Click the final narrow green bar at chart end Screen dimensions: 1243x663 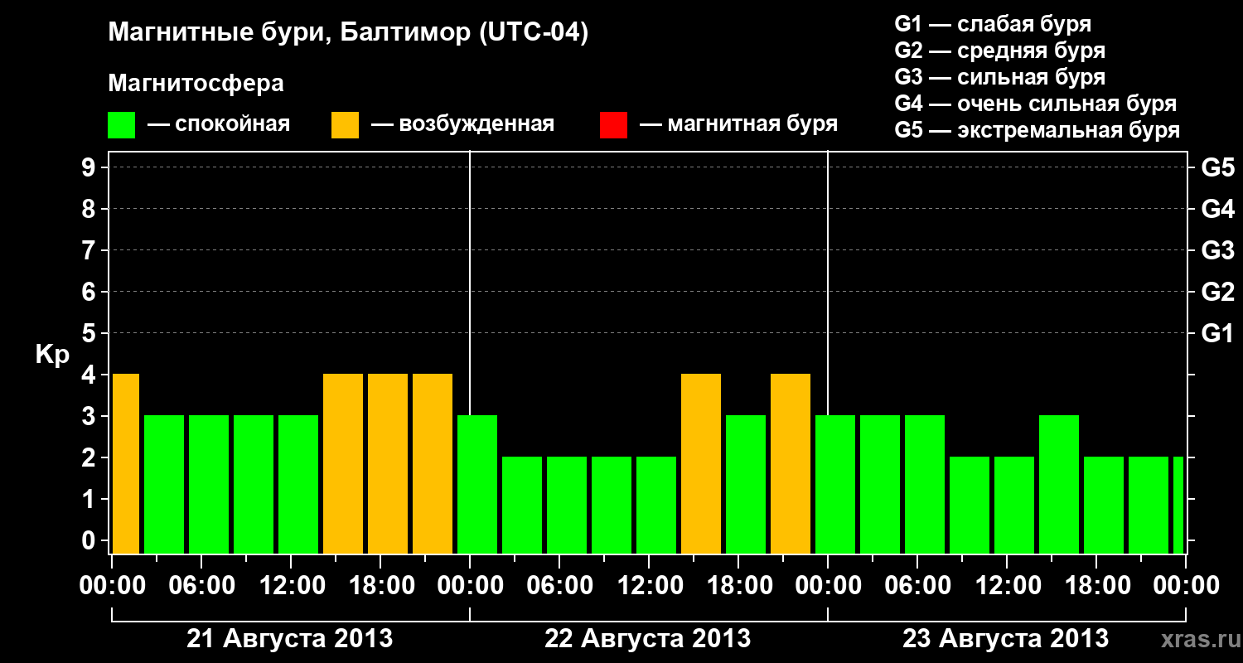point(1178,506)
